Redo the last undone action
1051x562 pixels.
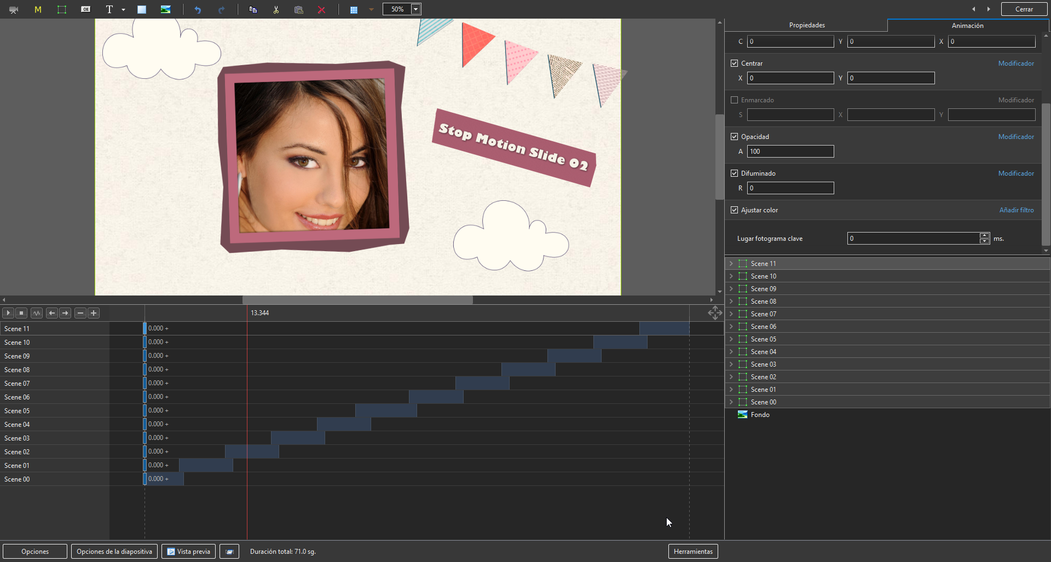coord(221,9)
